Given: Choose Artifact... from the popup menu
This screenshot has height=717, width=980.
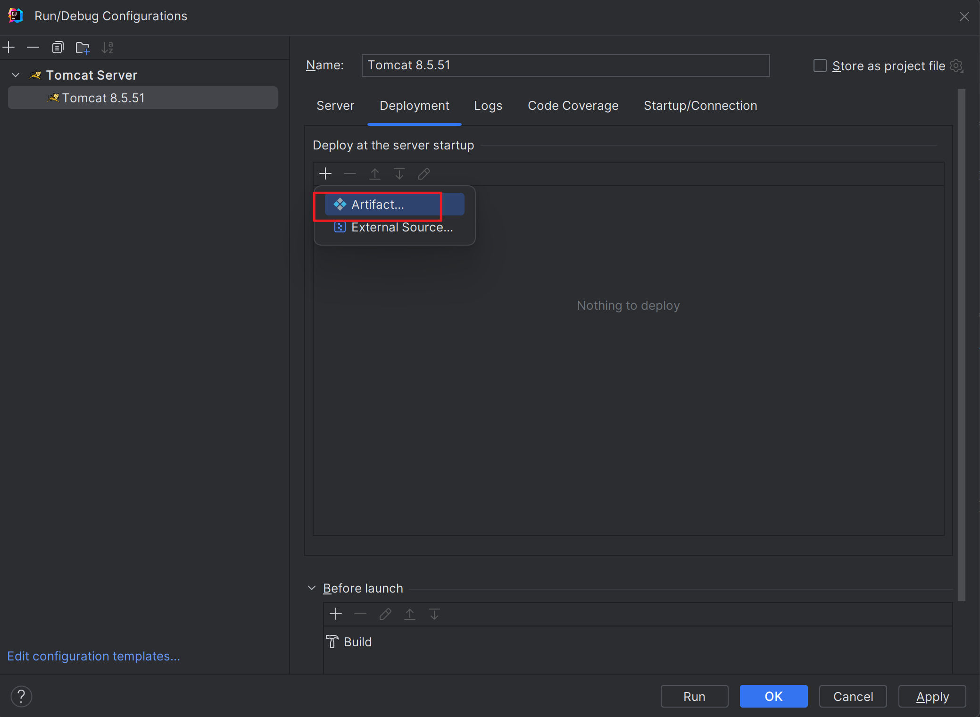Looking at the screenshot, I should 394,205.
